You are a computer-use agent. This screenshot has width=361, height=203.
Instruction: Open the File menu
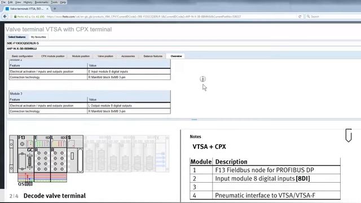pos(3,2)
